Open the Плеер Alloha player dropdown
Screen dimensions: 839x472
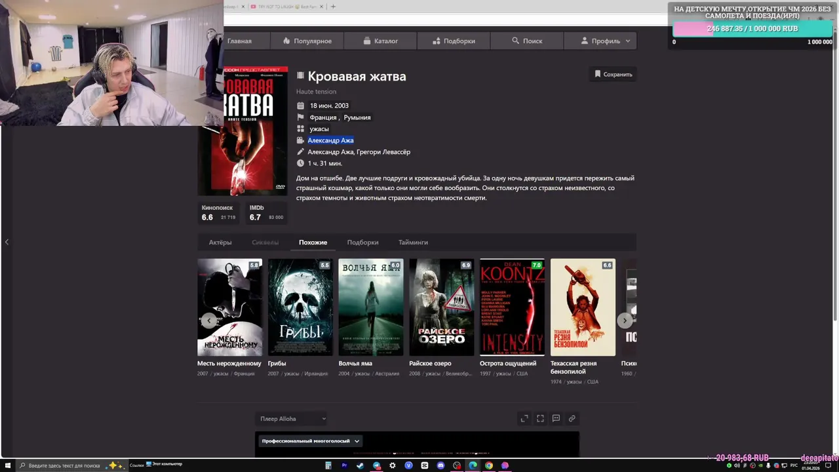291,418
